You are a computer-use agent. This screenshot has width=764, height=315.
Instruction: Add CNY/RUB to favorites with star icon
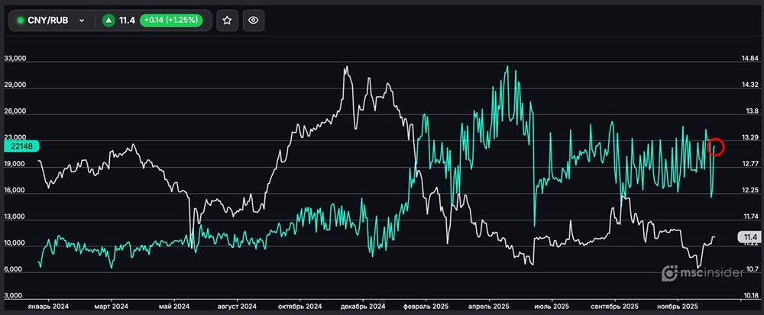coord(227,21)
